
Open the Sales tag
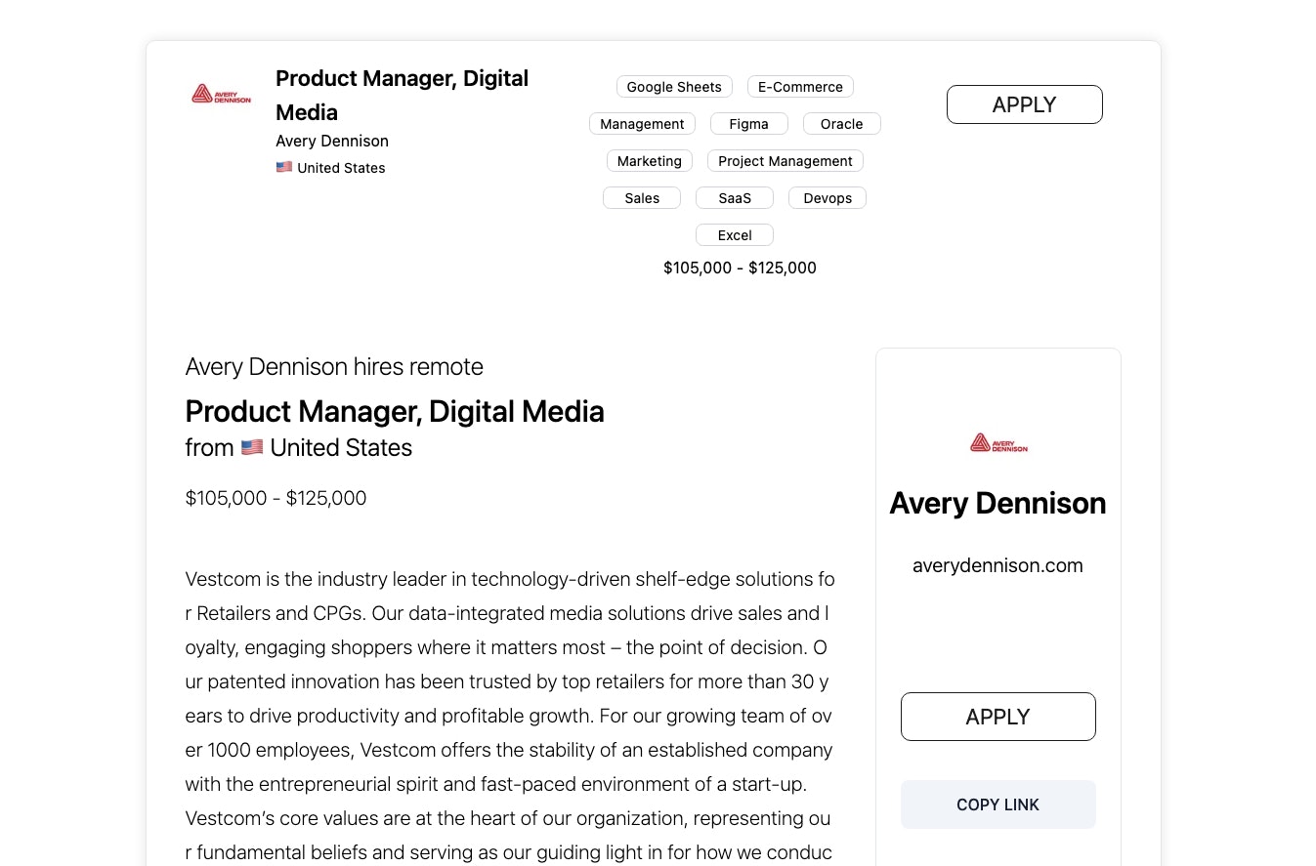tap(642, 198)
